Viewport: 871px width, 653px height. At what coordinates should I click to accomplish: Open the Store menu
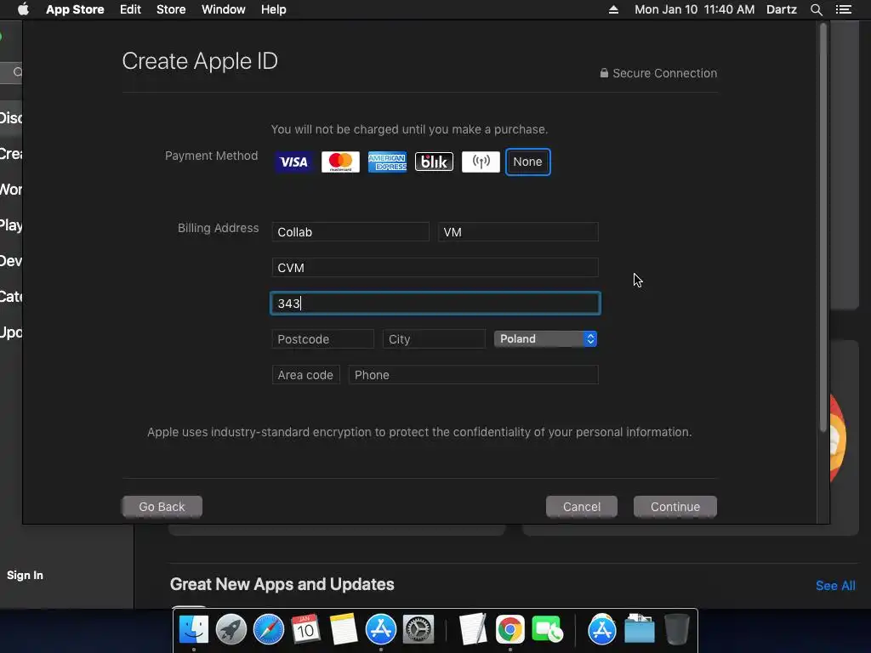click(171, 9)
